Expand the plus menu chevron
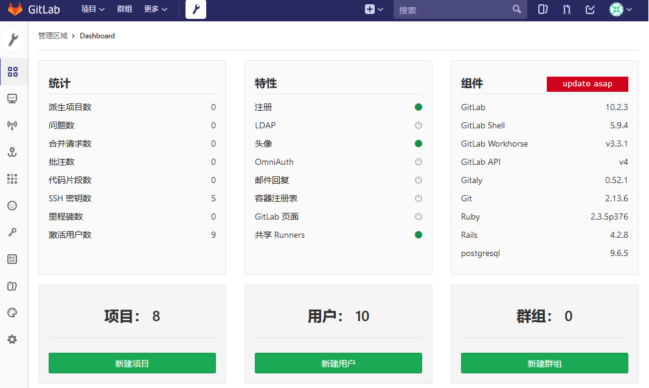 (x=380, y=9)
